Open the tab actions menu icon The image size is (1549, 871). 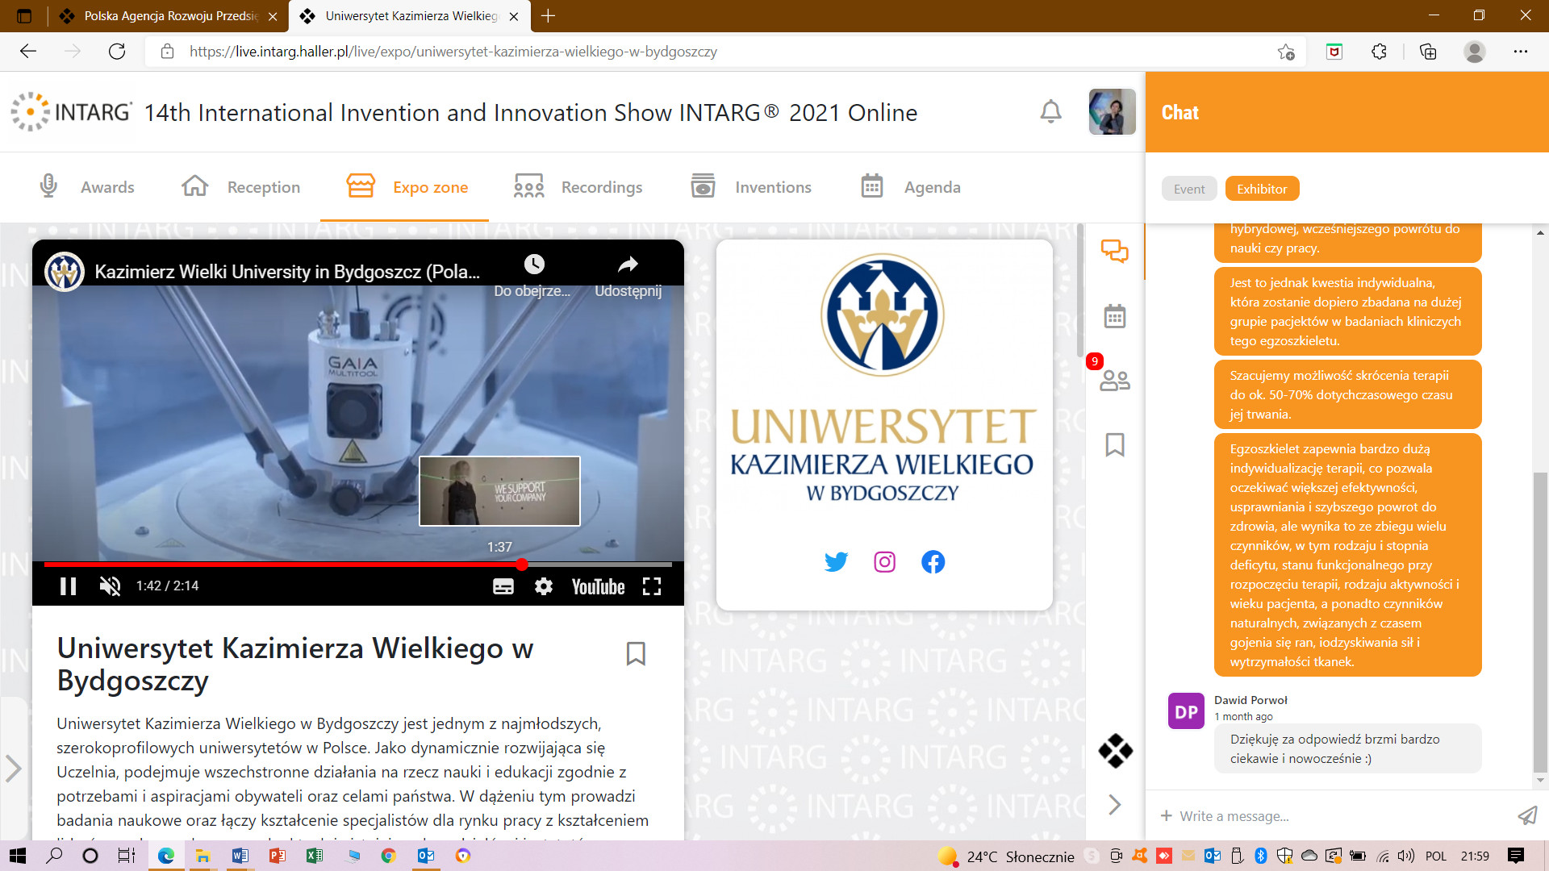tap(24, 16)
